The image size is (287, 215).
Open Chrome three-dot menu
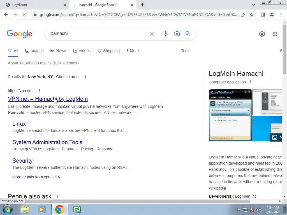[281, 15]
